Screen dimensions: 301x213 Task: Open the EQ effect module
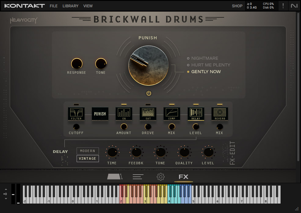[x=124, y=114]
